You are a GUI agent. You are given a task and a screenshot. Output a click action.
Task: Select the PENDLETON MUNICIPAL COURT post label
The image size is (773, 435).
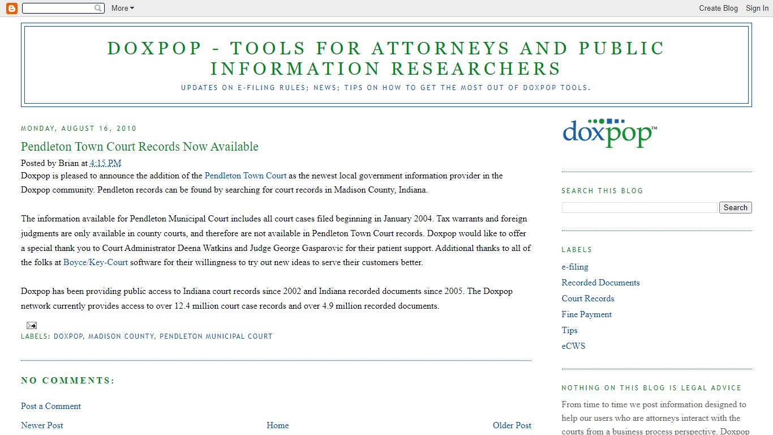point(216,336)
